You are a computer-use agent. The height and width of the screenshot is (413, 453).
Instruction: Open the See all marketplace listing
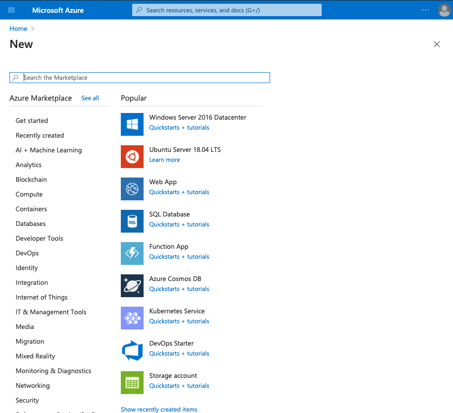point(90,98)
